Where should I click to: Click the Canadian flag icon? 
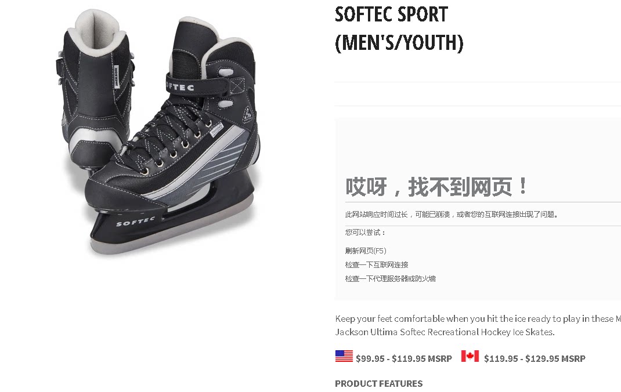tap(470, 356)
